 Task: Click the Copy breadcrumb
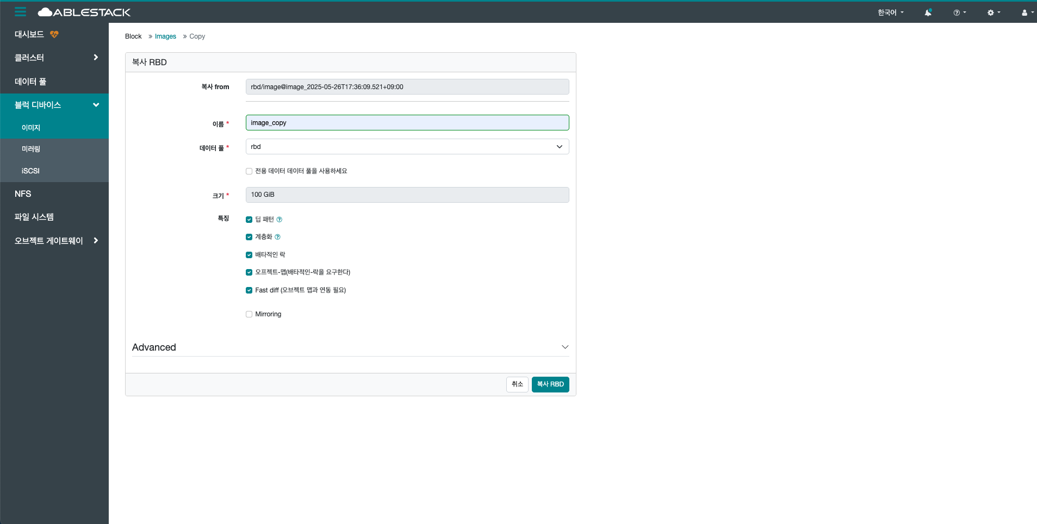click(197, 36)
